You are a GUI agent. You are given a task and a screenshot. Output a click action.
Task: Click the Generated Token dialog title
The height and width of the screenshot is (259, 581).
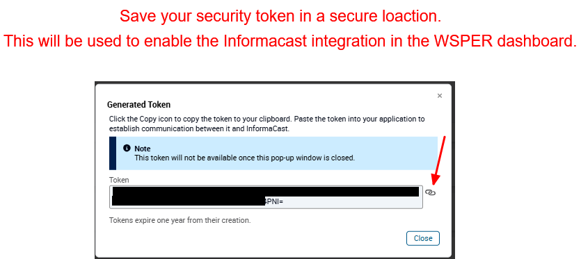click(x=138, y=105)
